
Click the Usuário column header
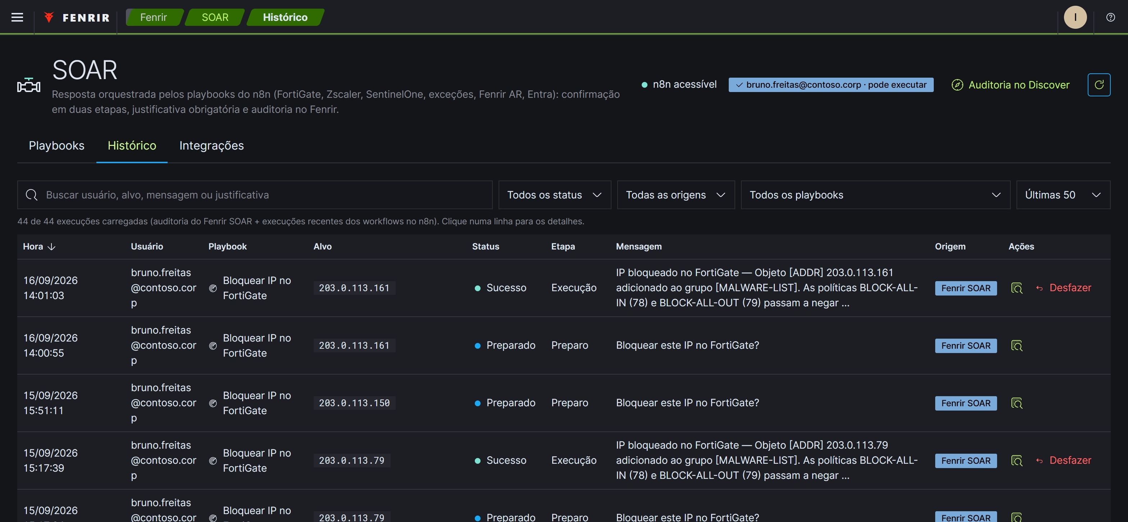(147, 247)
